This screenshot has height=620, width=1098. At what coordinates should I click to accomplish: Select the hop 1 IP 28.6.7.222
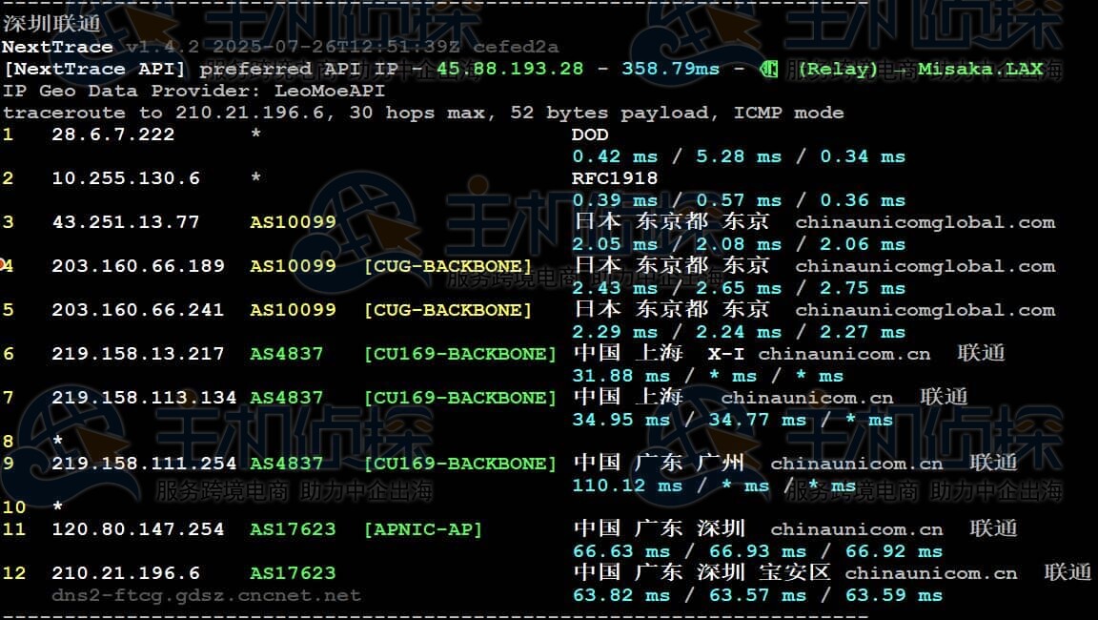point(113,134)
